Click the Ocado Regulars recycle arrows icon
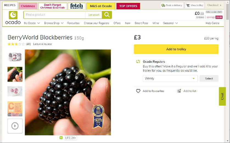This screenshot has width=230, height=143. click(x=138, y=61)
